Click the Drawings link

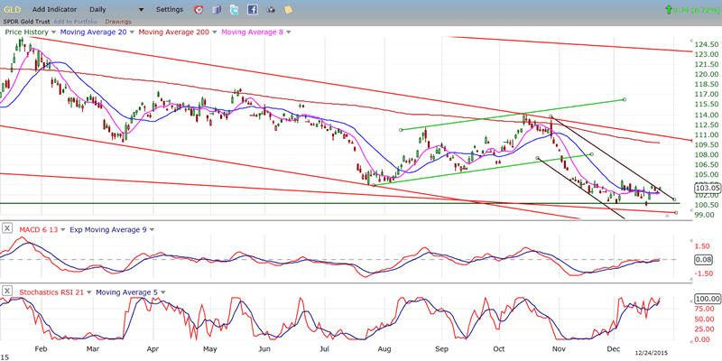point(117,21)
